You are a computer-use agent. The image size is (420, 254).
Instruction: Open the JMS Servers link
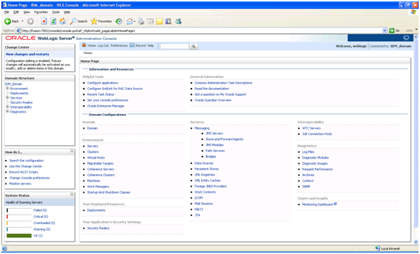pyautogui.click(x=214, y=133)
